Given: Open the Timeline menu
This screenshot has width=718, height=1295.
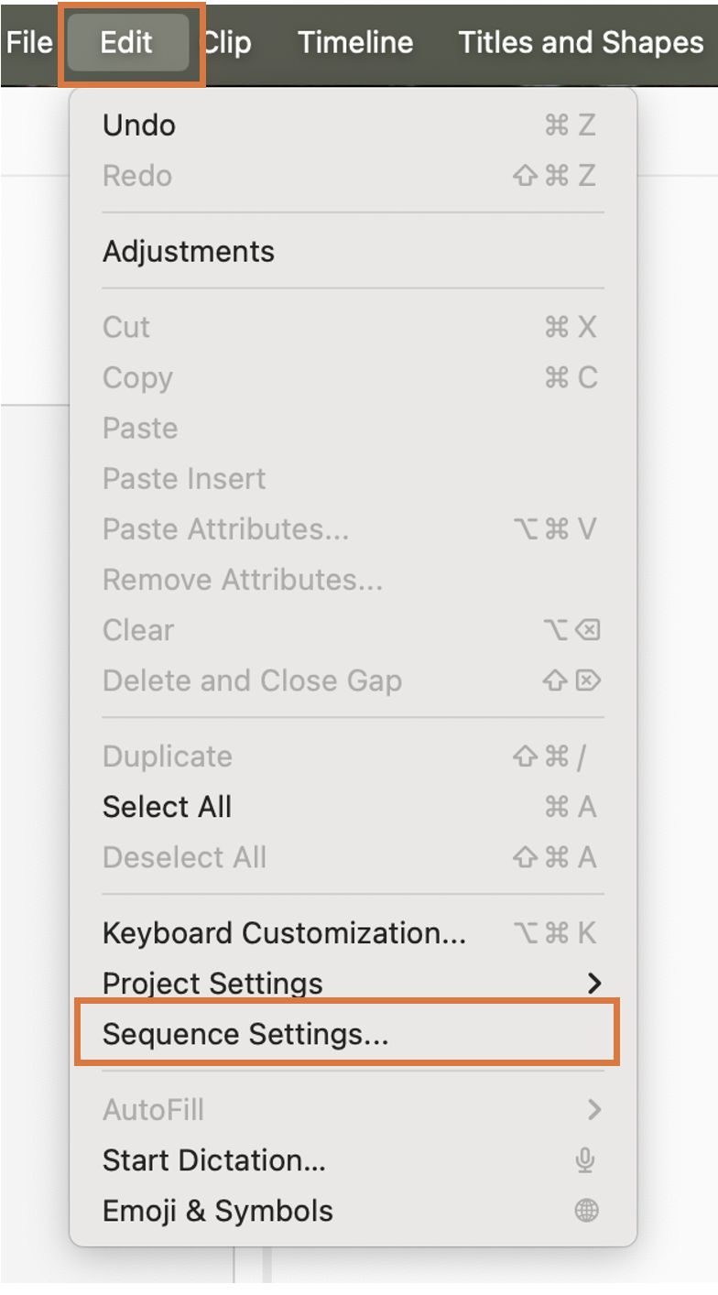Looking at the screenshot, I should coord(355,43).
